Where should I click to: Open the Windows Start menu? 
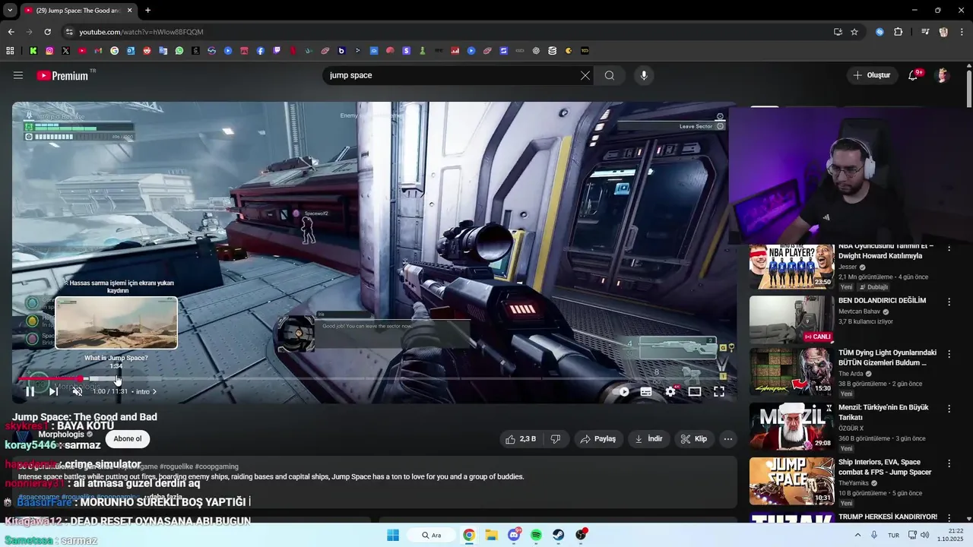tap(393, 535)
